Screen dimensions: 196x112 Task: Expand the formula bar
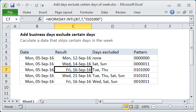(191, 19)
